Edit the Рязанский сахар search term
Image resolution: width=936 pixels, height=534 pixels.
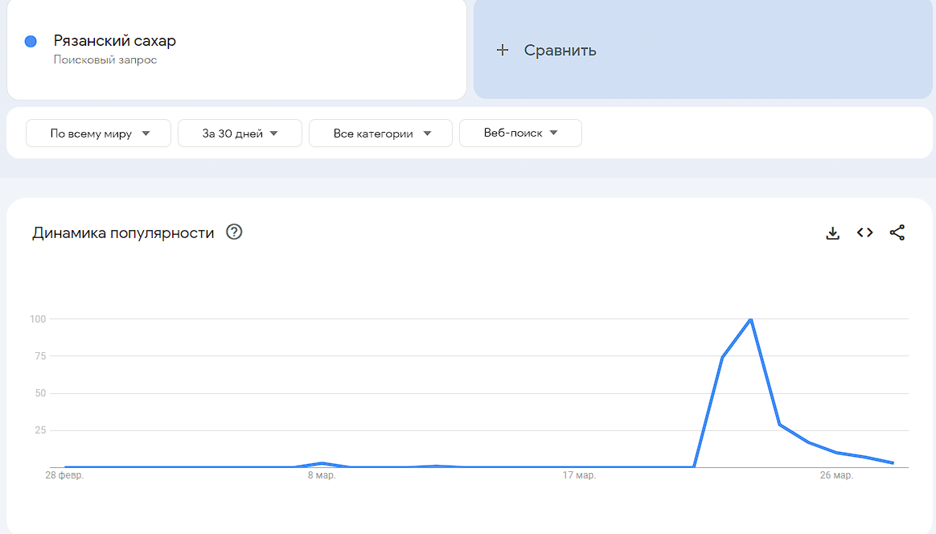(115, 41)
